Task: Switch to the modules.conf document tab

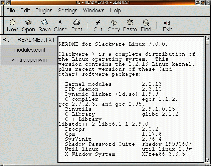Action: click(x=29, y=50)
